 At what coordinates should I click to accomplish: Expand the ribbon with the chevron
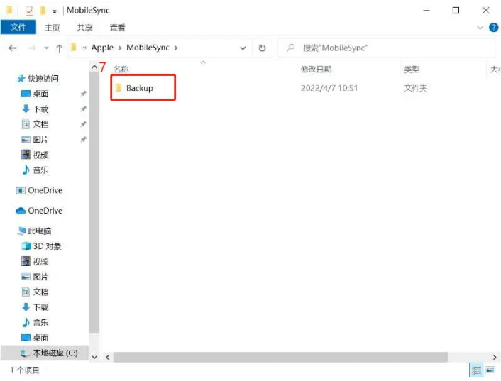tap(480, 28)
